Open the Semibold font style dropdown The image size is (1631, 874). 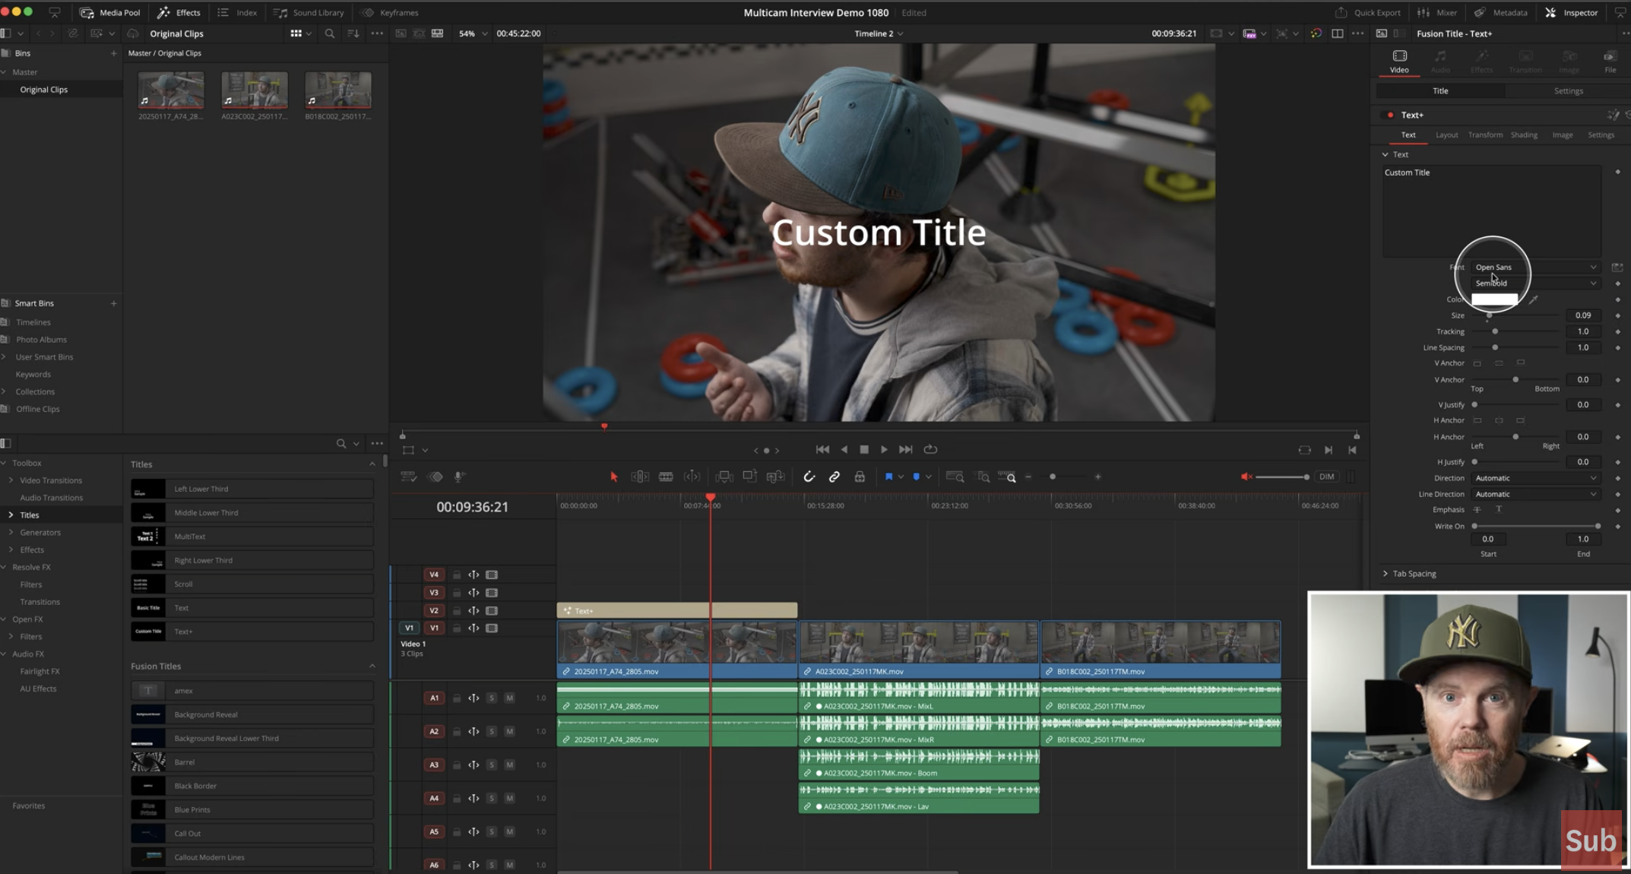(x=1535, y=283)
